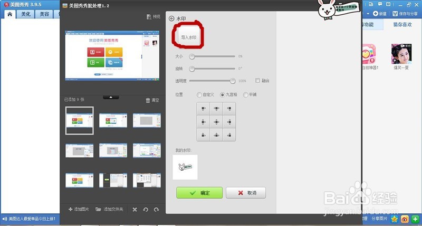Click 清空 trash to clear images
This screenshot has width=422, height=226.
pos(152,100)
